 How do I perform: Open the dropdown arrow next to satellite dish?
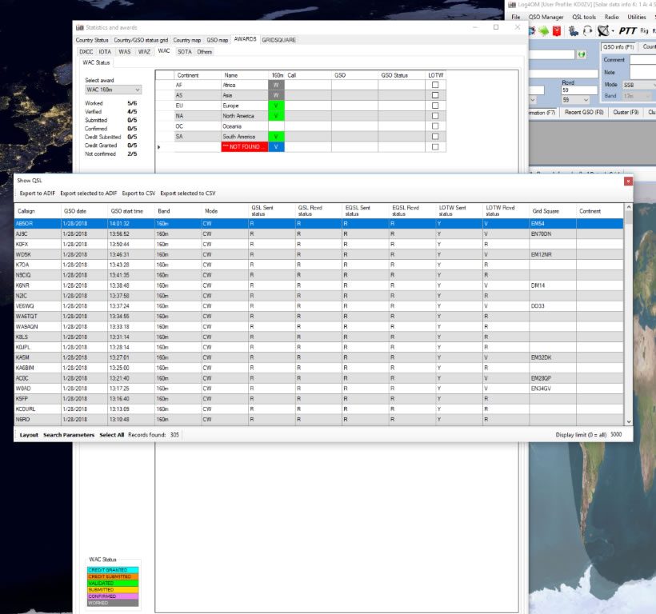coord(613,31)
